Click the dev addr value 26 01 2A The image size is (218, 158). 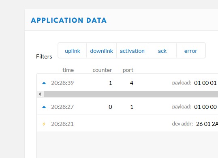(207, 124)
